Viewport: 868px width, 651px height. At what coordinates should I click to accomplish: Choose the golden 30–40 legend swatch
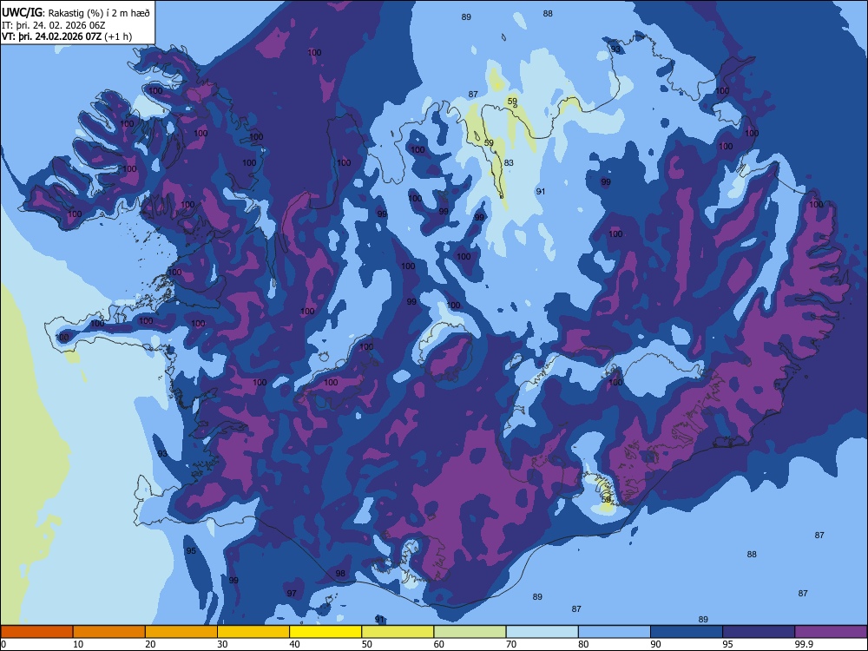(253, 632)
